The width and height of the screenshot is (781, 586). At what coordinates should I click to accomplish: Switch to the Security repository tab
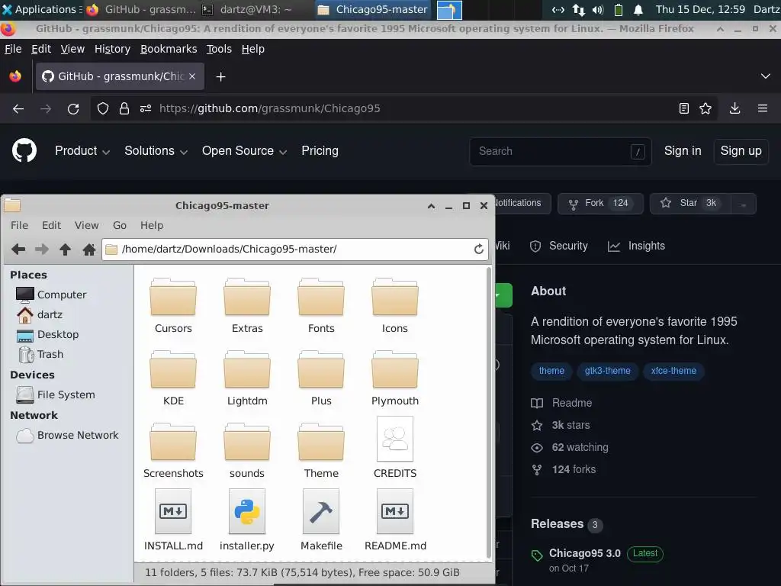pyautogui.click(x=559, y=246)
